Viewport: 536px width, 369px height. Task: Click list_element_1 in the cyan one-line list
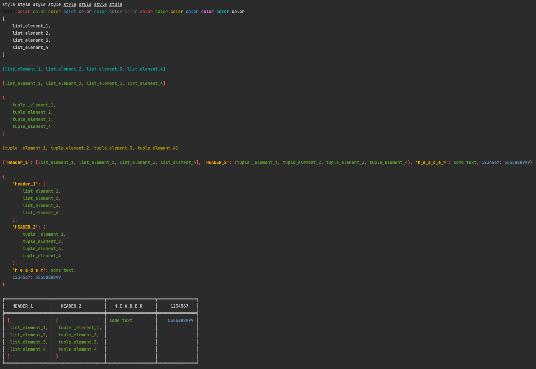tap(23, 69)
